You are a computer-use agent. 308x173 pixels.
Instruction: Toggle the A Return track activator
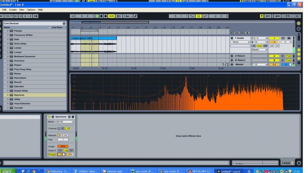click(274, 56)
